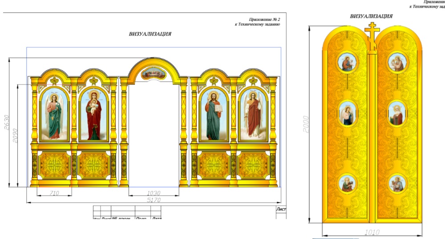Click the 1010 gate width dimension
The height and width of the screenshot is (239, 445).
[x=372, y=232]
